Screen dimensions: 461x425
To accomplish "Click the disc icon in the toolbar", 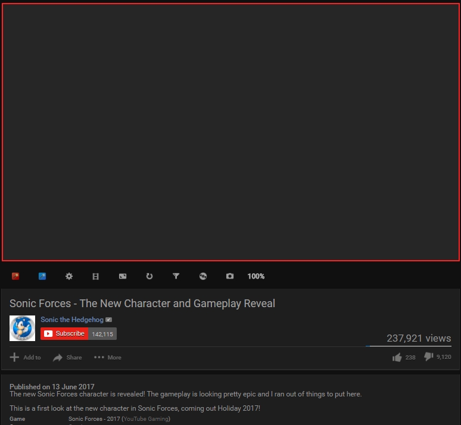I will [x=203, y=276].
